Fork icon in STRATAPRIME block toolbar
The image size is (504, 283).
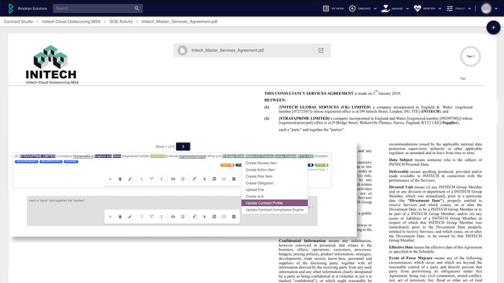coord(161,179)
